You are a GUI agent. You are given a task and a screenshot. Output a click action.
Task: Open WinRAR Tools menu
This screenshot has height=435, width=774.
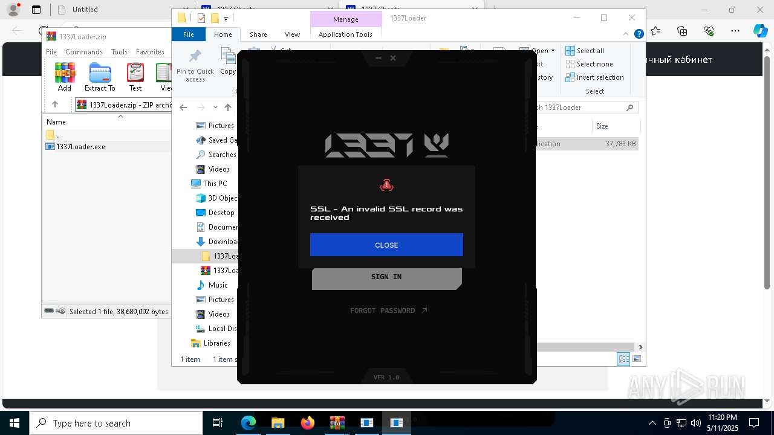(119, 52)
